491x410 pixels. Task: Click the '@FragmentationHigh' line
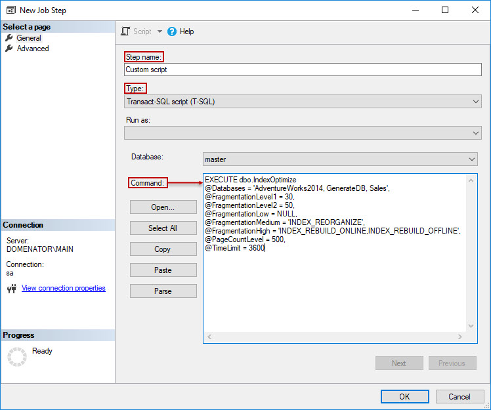(x=333, y=231)
